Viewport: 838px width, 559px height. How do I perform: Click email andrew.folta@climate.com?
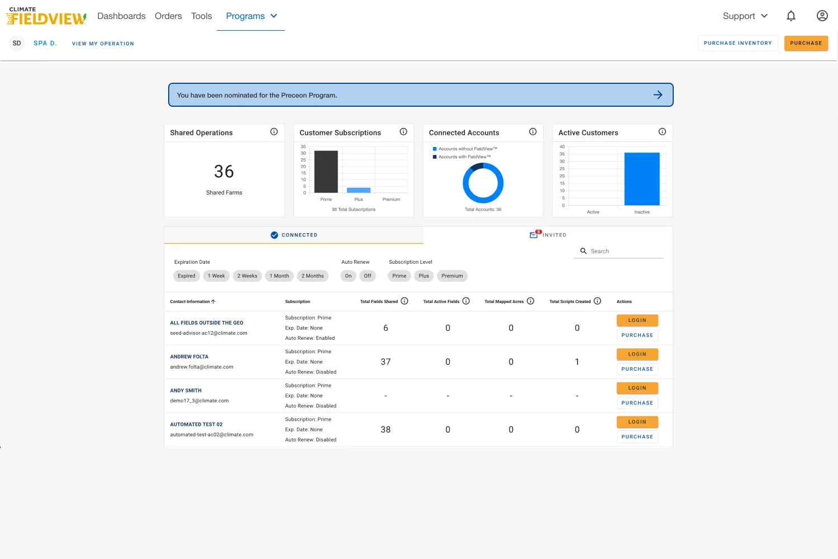(202, 367)
